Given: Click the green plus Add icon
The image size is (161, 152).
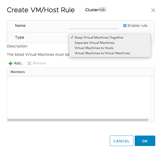Looking at the screenshot, I should coord(10,63).
